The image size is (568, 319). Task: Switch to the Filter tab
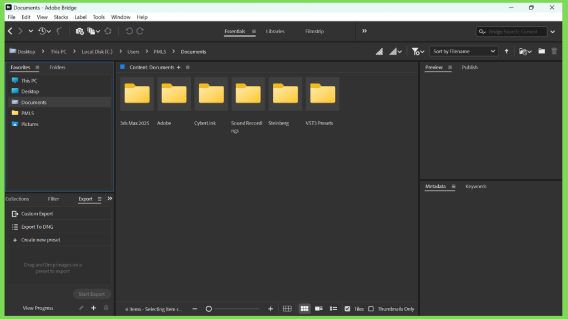tap(53, 199)
